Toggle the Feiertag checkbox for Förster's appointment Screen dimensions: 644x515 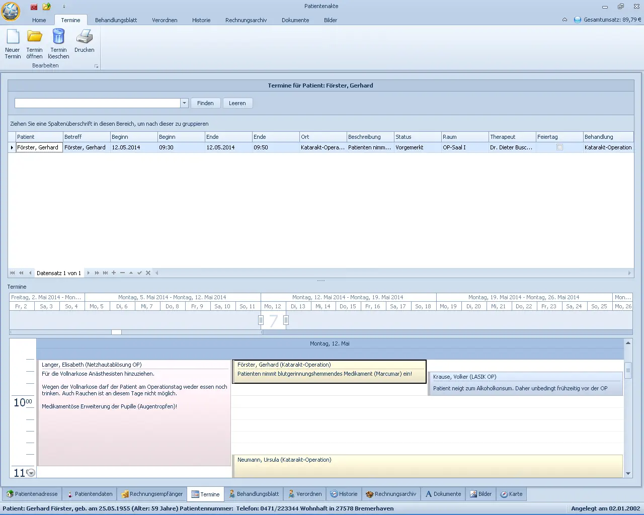(x=559, y=147)
